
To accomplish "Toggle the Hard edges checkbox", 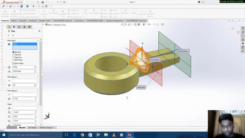I will click(x=13, y=63).
